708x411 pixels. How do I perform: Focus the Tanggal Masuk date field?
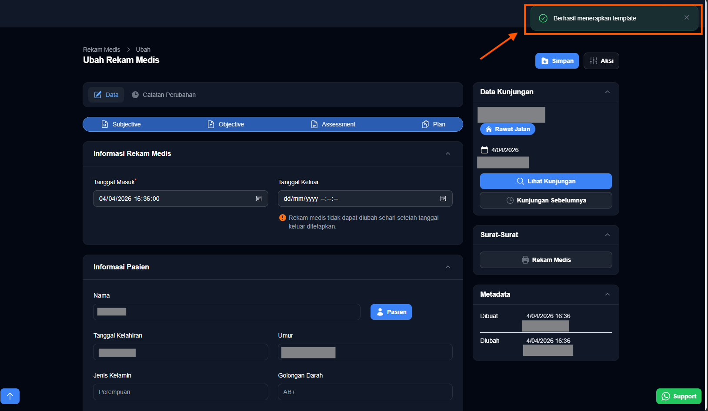(x=180, y=199)
